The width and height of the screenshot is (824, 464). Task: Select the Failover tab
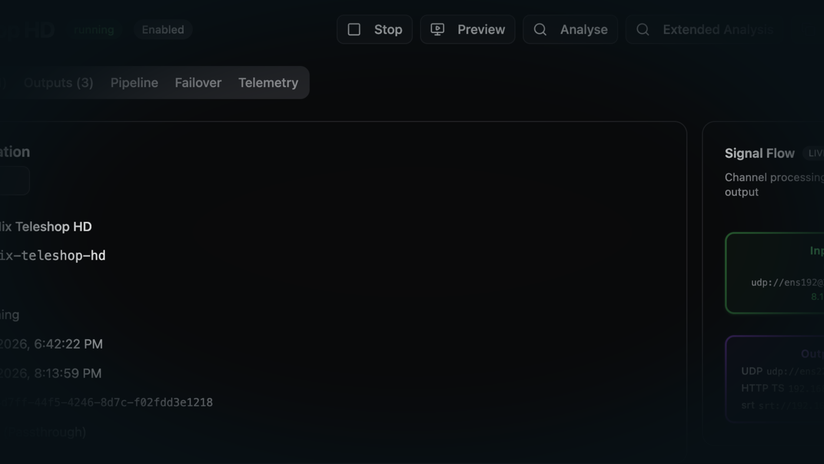(x=198, y=83)
